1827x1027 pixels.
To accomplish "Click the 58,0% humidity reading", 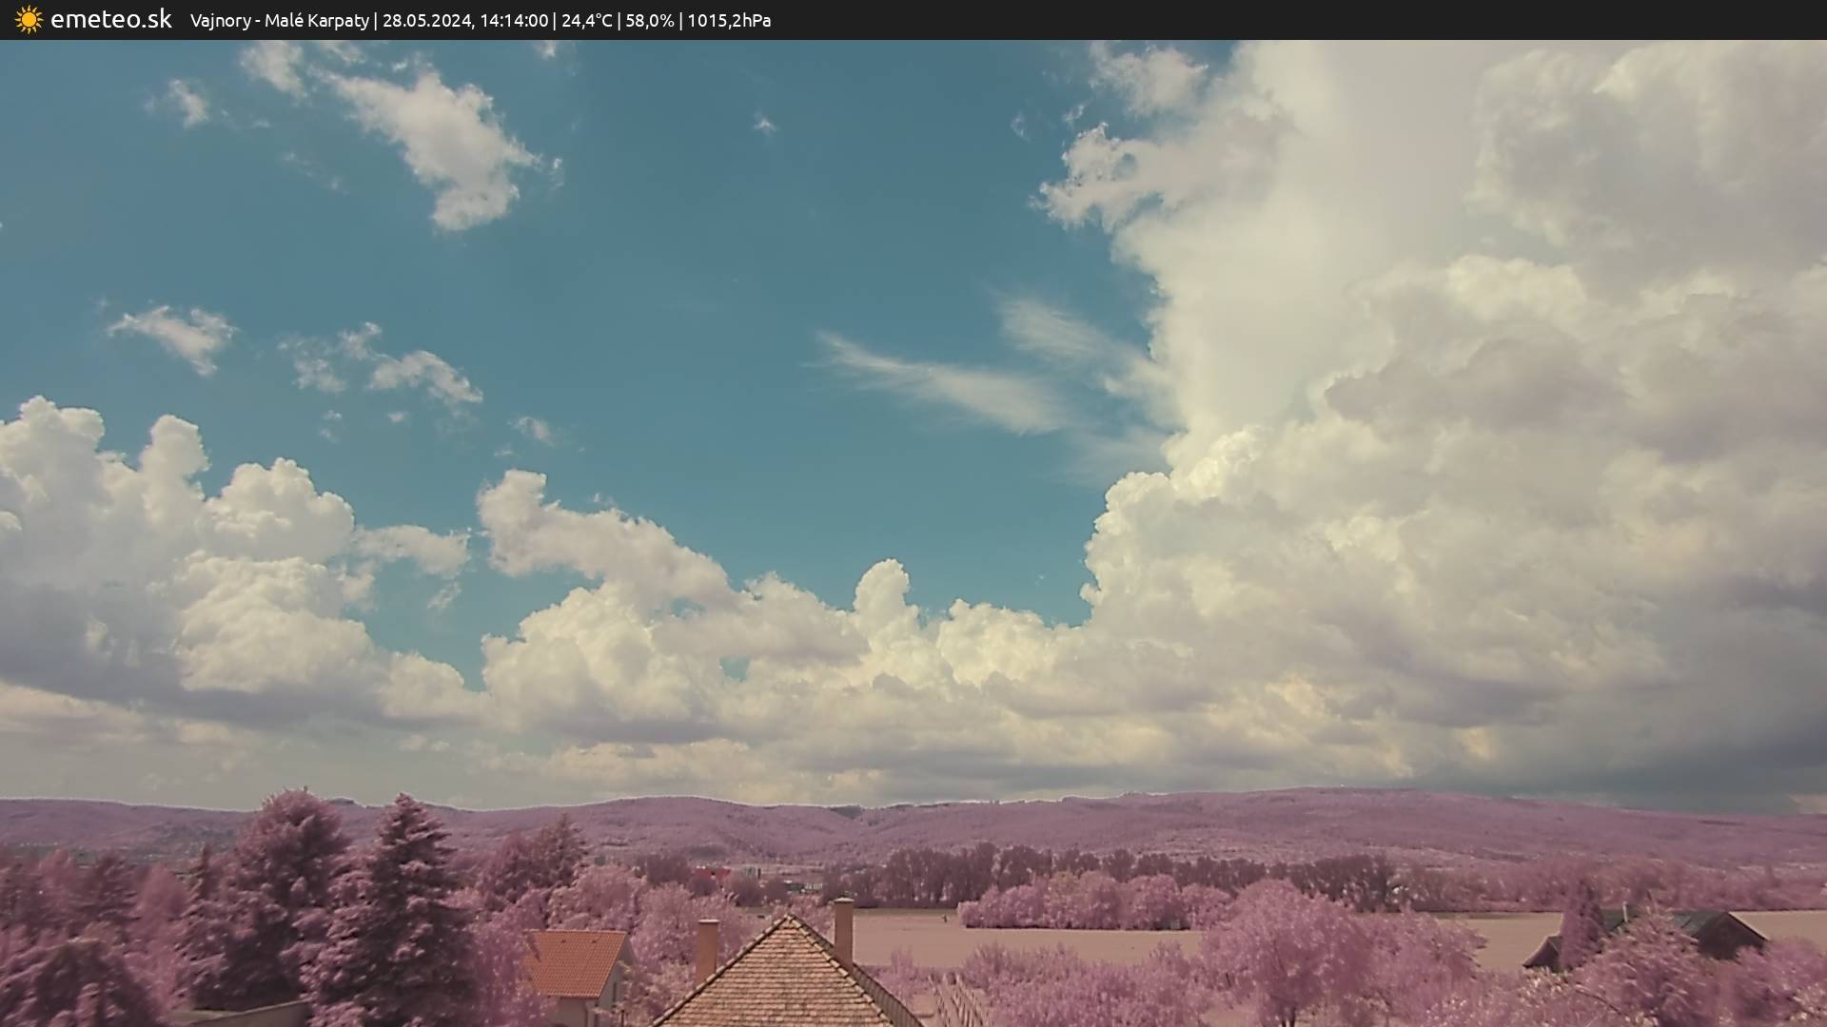I will (x=649, y=21).
